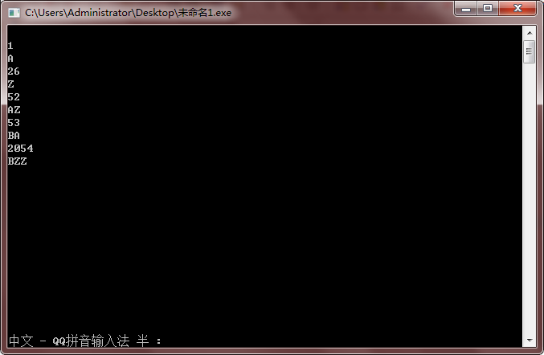Minimize the 未命名1.exe console window
Viewport: 544px width, 355px height.
click(x=466, y=8)
